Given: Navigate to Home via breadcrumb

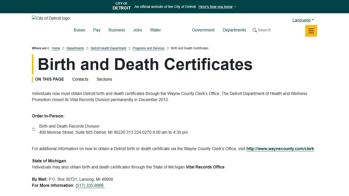Looking at the screenshot, I should pyautogui.click(x=56, y=48).
